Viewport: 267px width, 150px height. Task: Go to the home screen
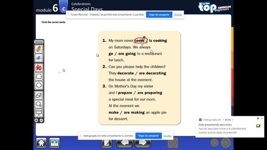tap(41, 143)
